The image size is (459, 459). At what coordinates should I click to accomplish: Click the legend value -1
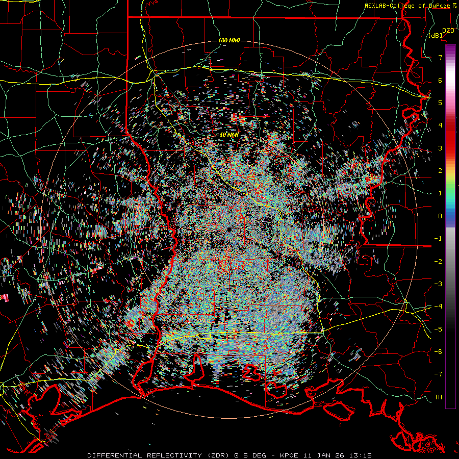coord(438,239)
